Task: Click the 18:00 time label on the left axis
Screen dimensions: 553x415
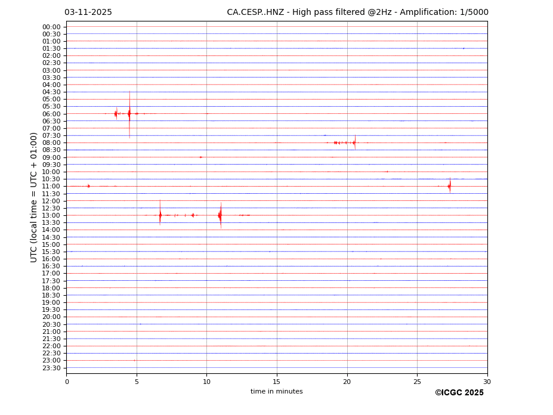Action: [x=51, y=288]
